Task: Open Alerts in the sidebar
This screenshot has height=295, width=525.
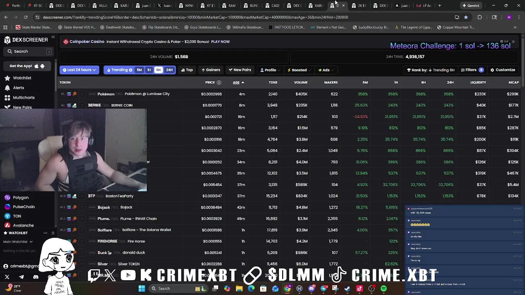Action: point(18,88)
